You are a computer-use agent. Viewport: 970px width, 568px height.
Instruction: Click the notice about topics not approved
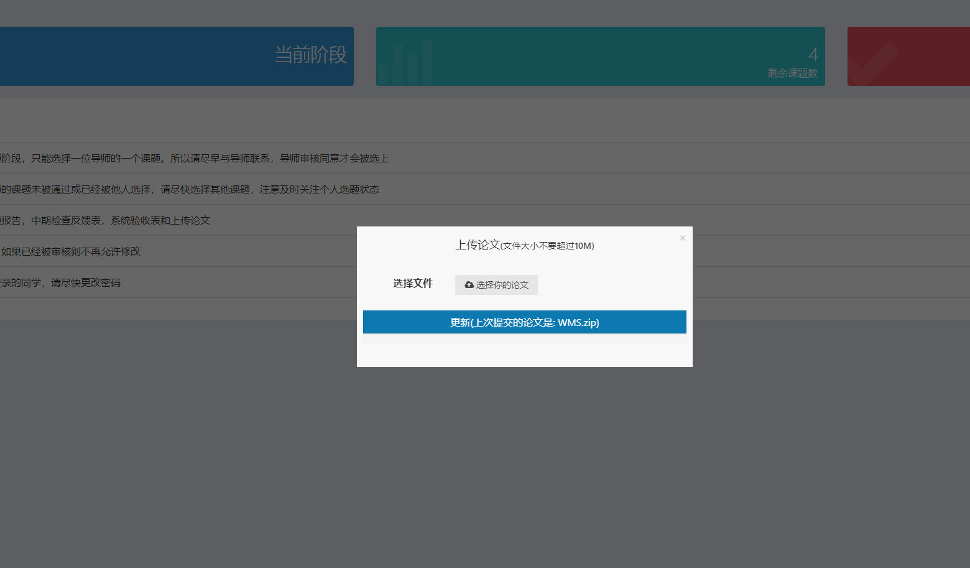(190, 189)
